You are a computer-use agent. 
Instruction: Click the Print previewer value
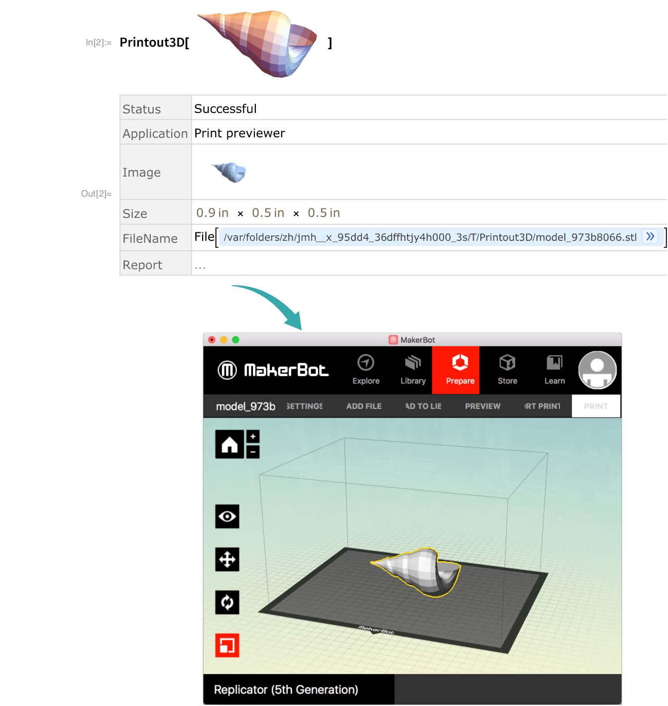click(239, 133)
